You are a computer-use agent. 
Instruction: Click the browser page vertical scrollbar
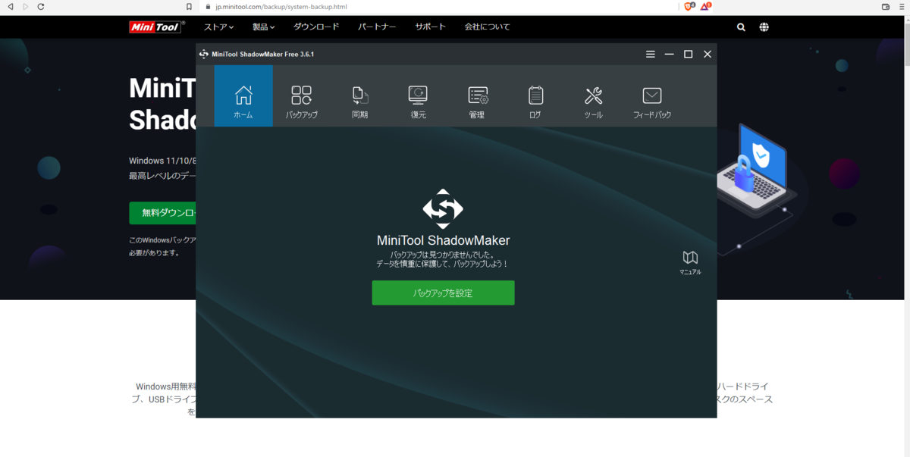[x=906, y=235]
